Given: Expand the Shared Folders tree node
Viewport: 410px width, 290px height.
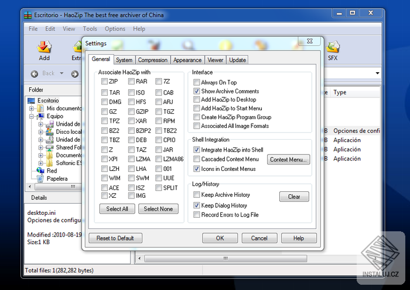Looking at the screenshot, I should point(40,147).
